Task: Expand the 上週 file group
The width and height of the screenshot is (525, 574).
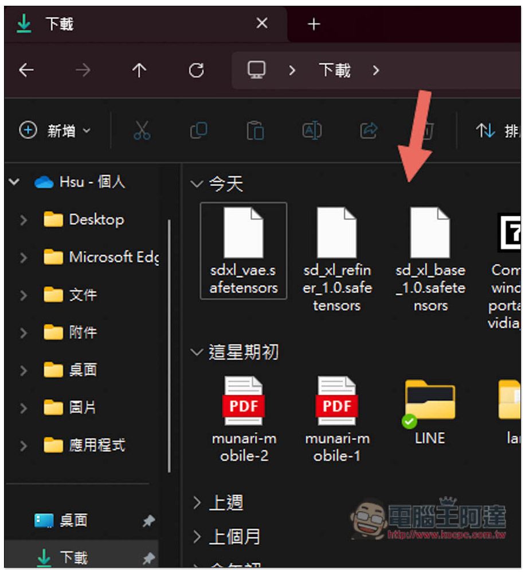Action: pyautogui.click(x=197, y=503)
